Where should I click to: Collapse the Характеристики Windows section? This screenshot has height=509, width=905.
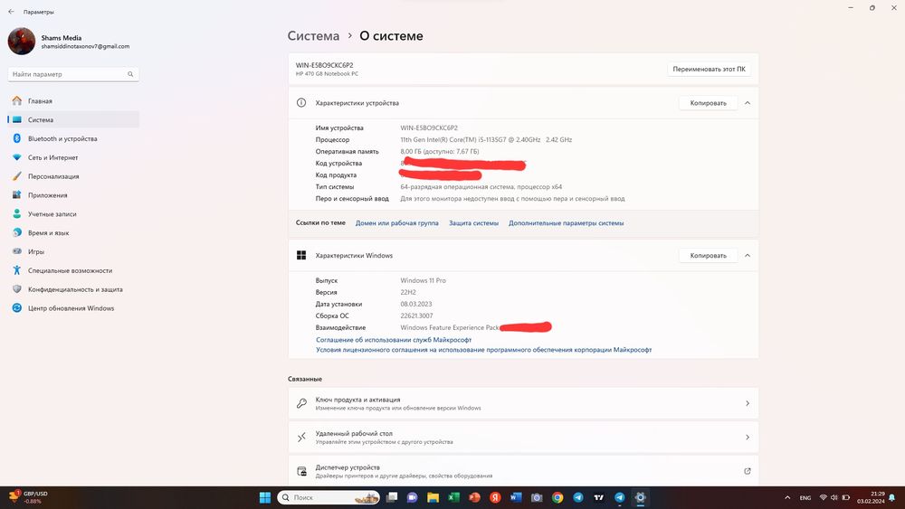748,255
